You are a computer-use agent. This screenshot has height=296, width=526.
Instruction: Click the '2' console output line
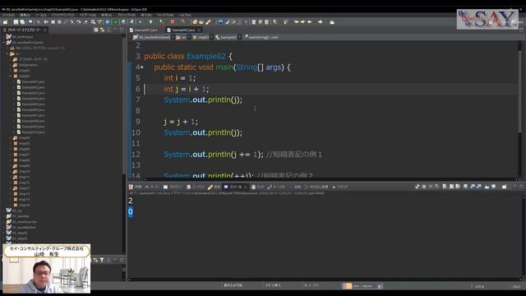point(131,201)
